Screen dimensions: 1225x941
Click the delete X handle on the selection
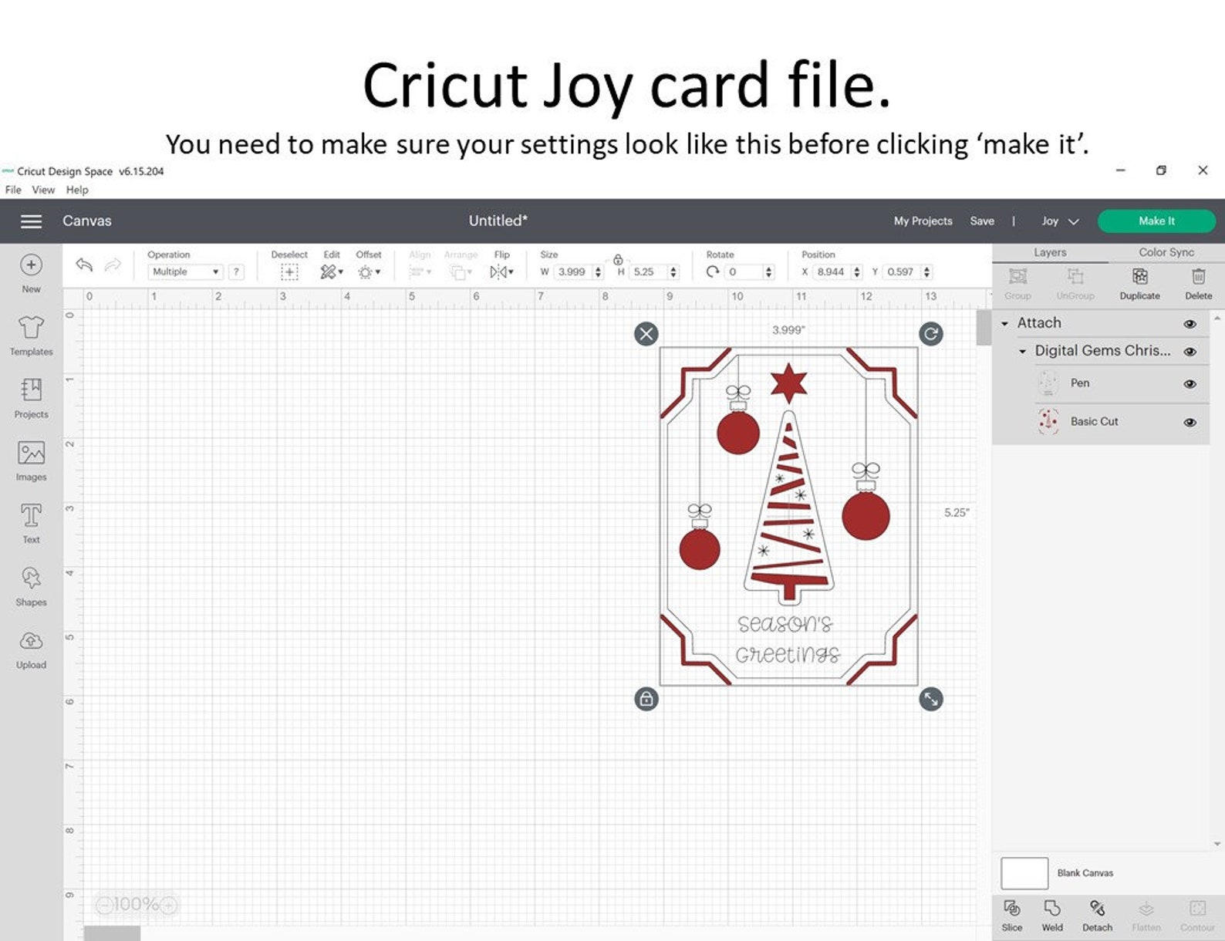(x=646, y=334)
